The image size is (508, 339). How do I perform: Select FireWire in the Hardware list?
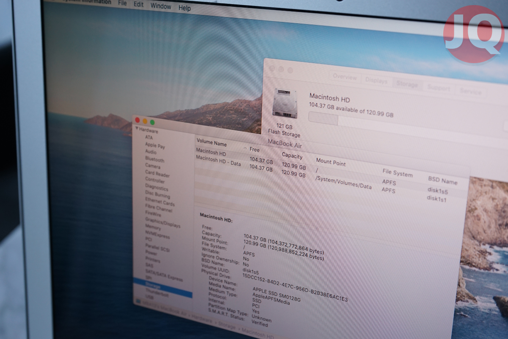tap(153, 215)
